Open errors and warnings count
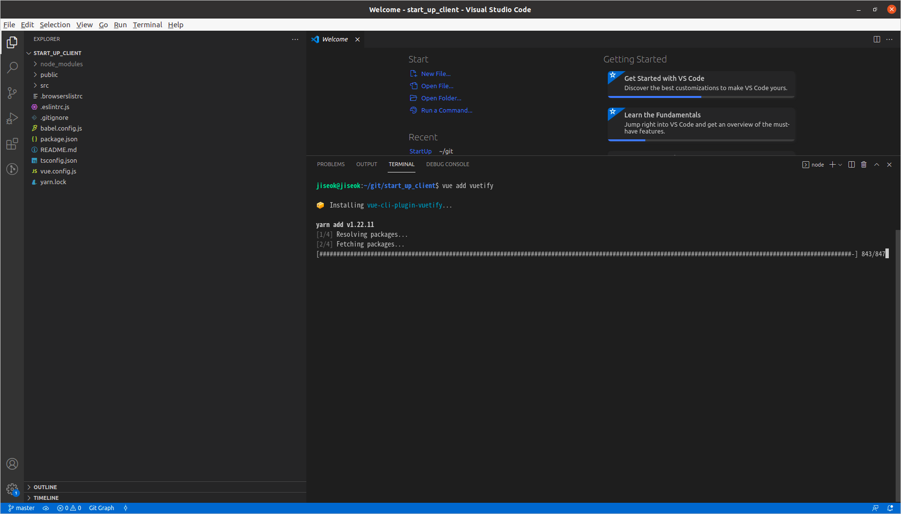Screen dimensions: 901x514 coord(69,508)
